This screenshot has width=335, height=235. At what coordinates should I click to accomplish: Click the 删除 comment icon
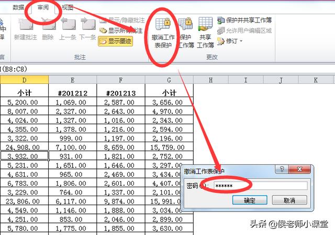point(48,24)
